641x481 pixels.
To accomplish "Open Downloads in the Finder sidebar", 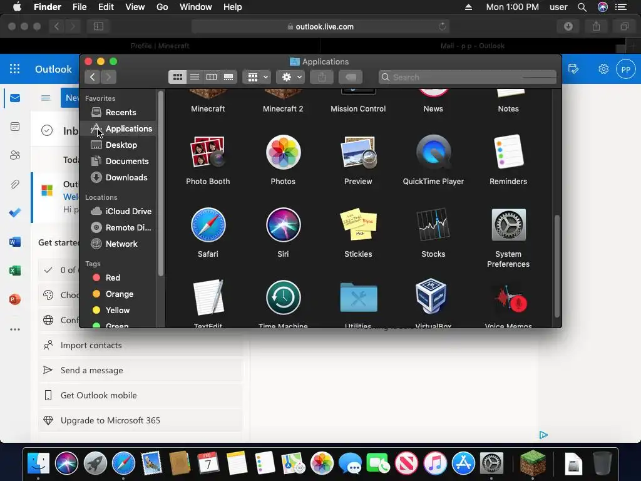I will 118,177.
